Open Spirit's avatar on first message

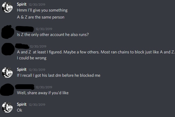click(7, 7)
